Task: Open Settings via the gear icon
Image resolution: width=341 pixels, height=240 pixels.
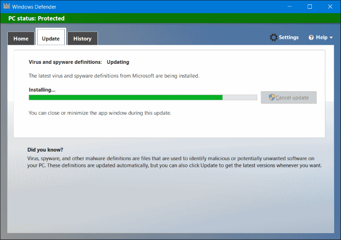Action: pos(273,38)
